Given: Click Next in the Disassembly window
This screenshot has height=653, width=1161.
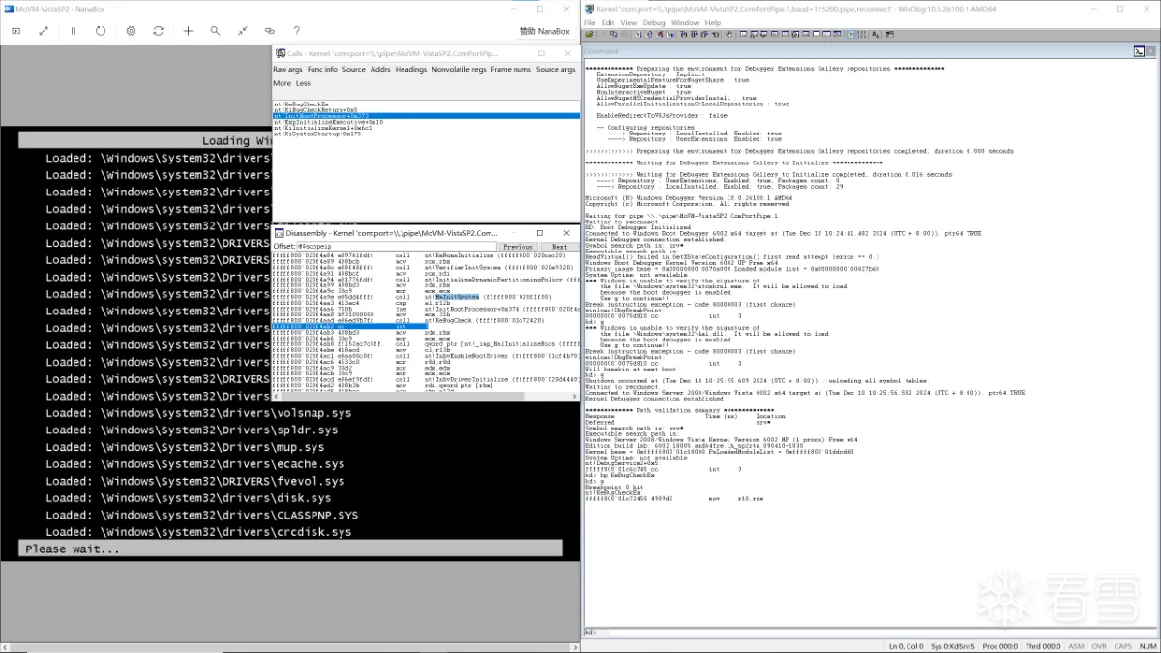Looking at the screenshot, I should 558,247.
